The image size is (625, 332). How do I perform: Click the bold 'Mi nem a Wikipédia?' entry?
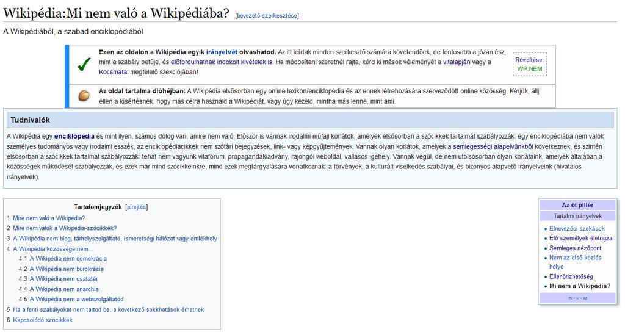point(580,286)
